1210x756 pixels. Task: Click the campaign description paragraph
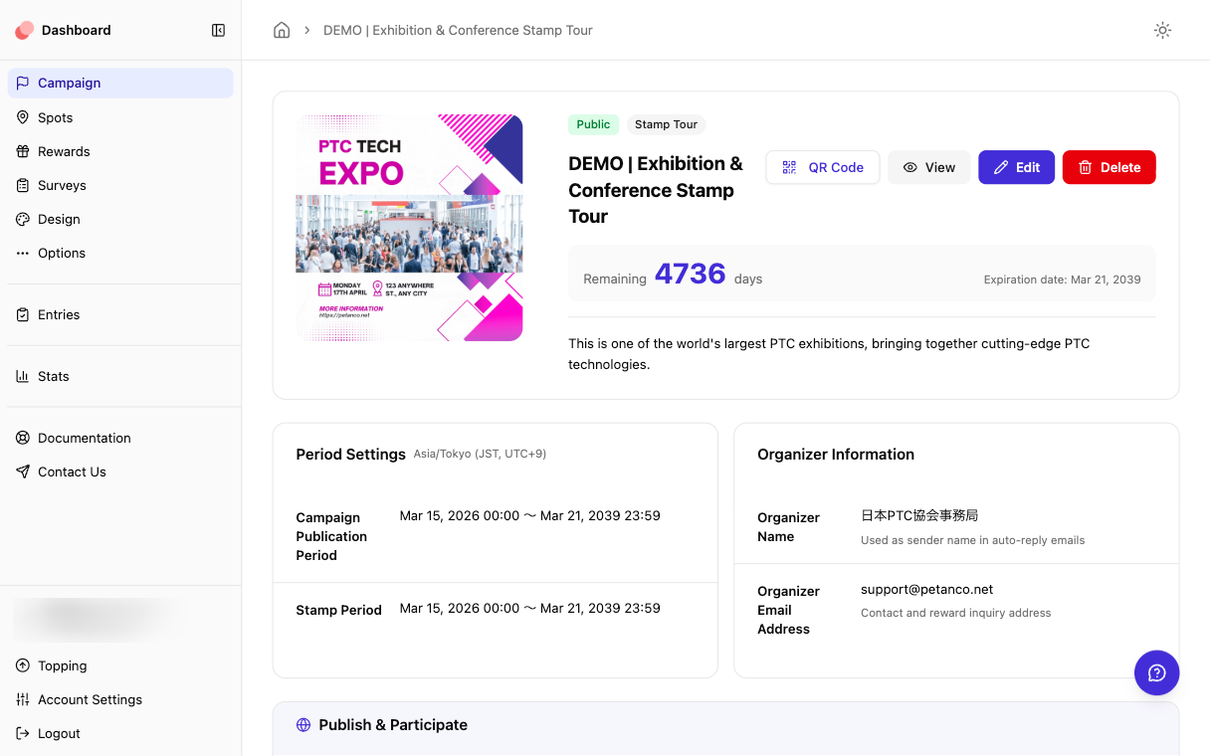point(829,354)
